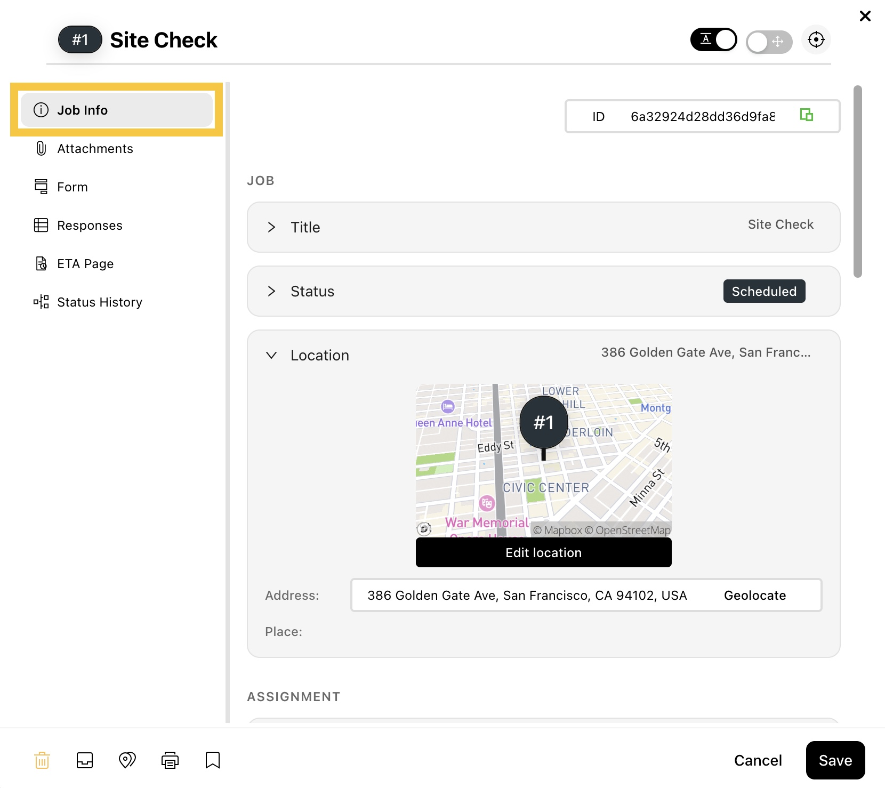
Task: Enable the move arrows toggle
Action: click(x=769, y=42)
